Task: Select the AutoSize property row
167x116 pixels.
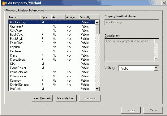Action: [x=52, y=30]
